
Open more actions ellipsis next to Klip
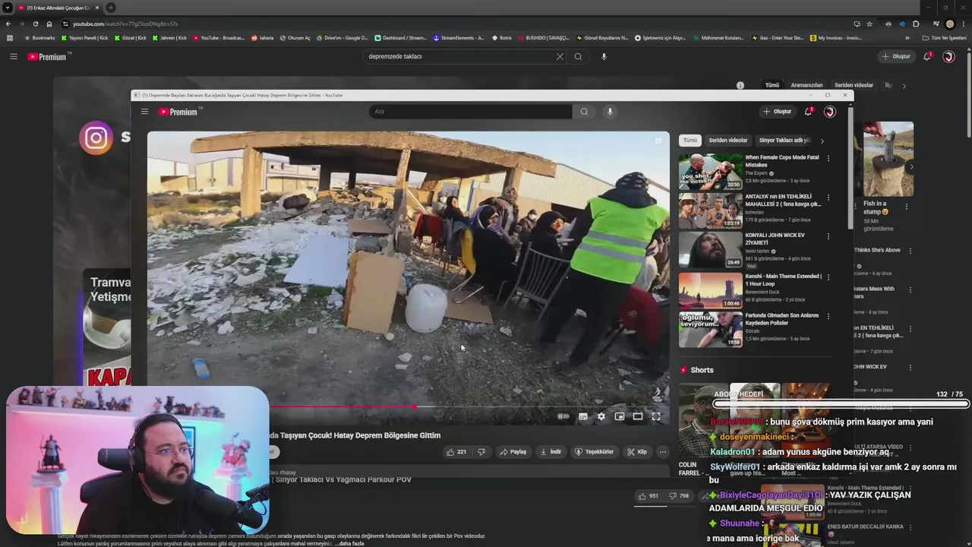[x=662, y=452]
